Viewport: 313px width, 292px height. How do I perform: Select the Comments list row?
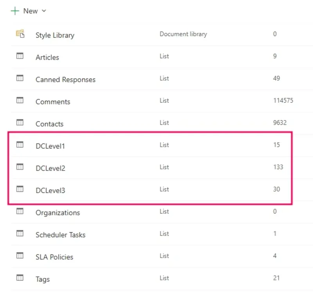[53, 102]
